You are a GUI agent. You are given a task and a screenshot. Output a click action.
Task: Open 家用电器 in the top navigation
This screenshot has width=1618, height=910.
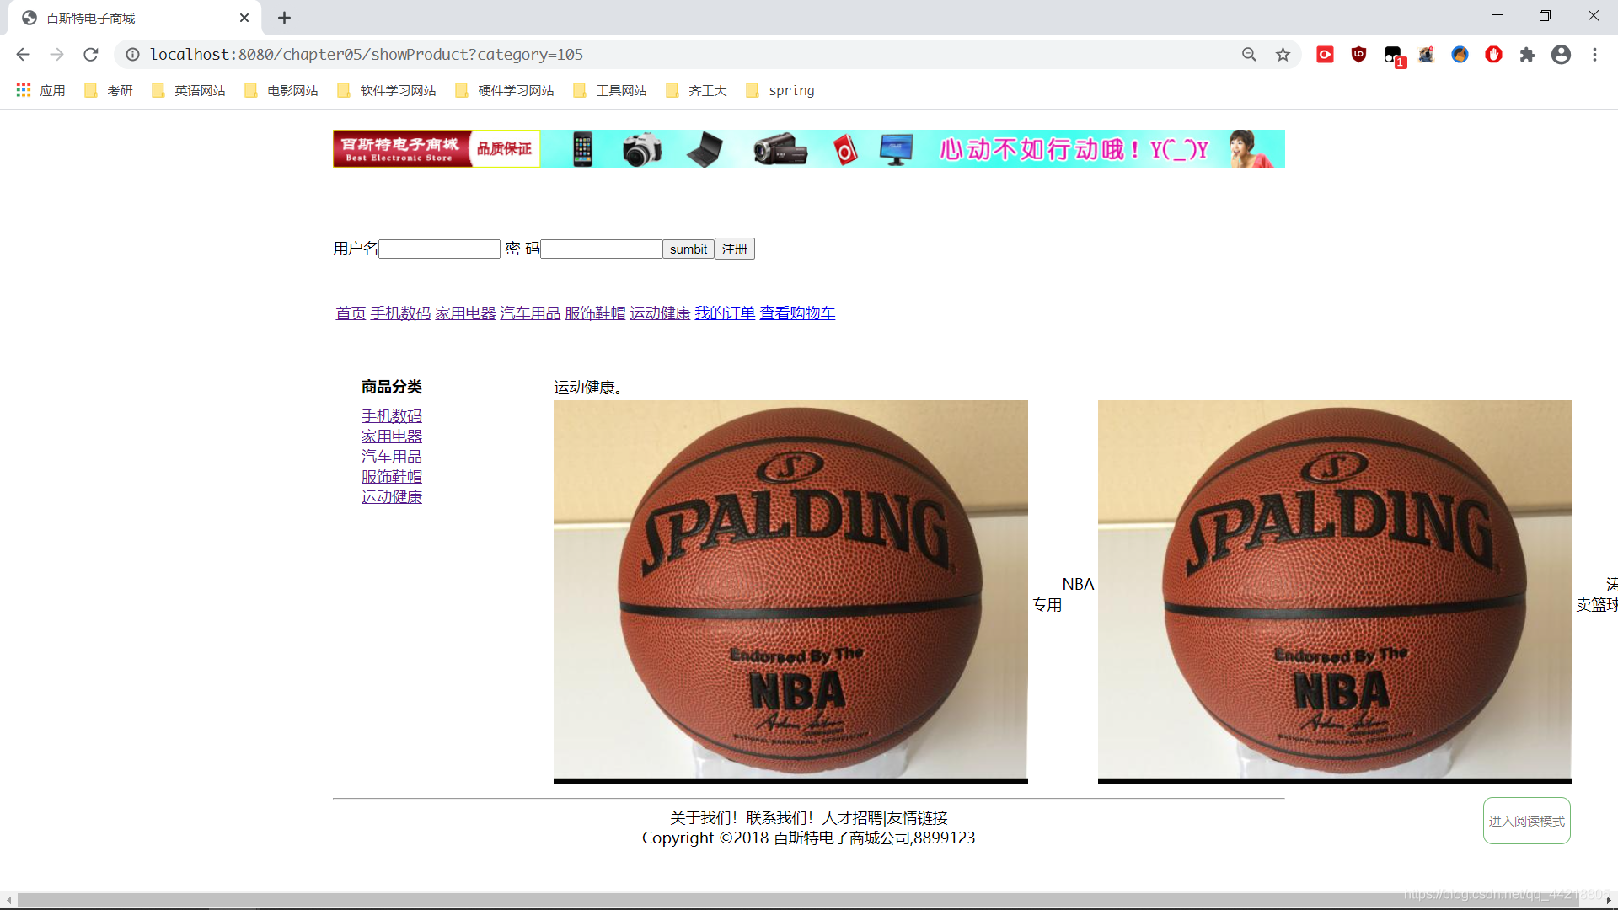(465, 313)
